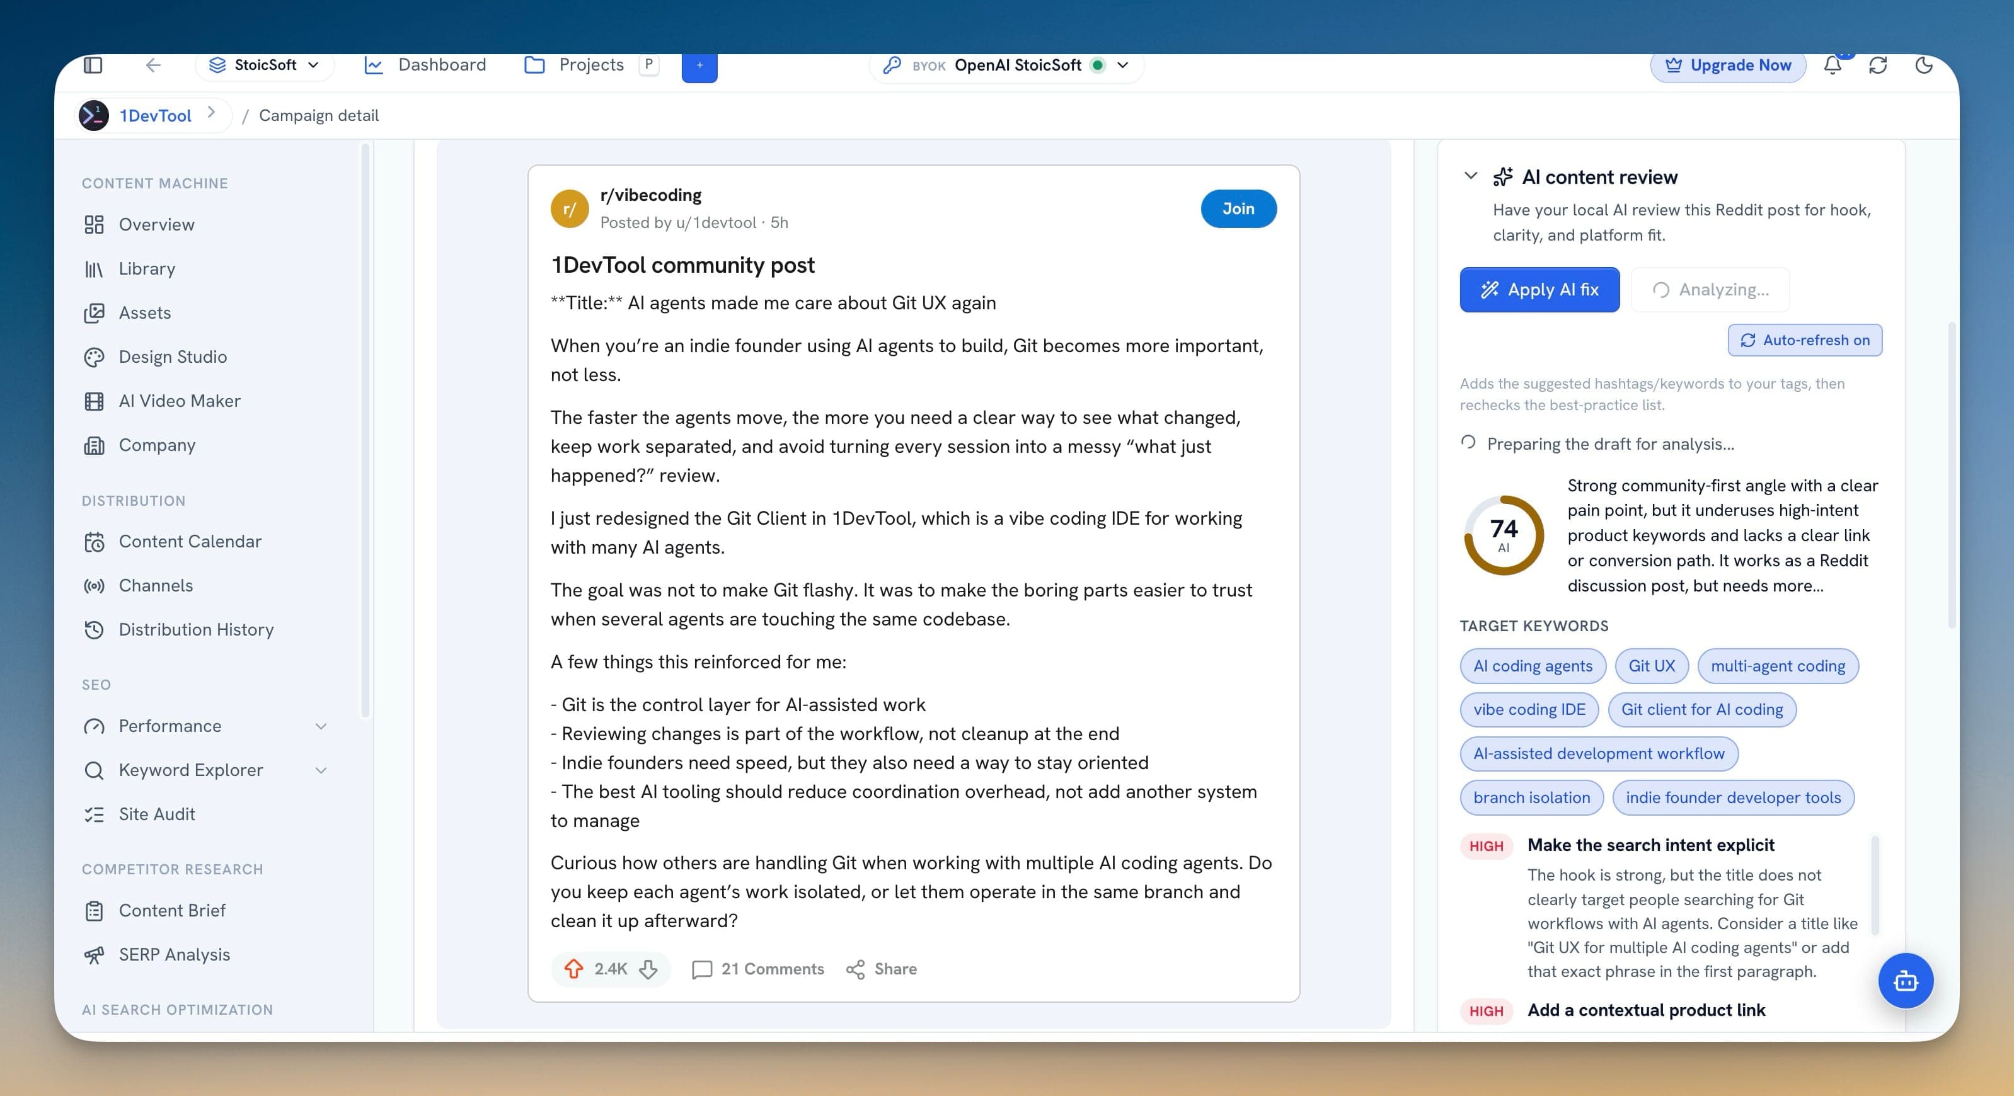The height and width of the screenshot is (1096, 2014).
Task: Expand the Keyword Explorer submenu
Action: coord(321,770)
